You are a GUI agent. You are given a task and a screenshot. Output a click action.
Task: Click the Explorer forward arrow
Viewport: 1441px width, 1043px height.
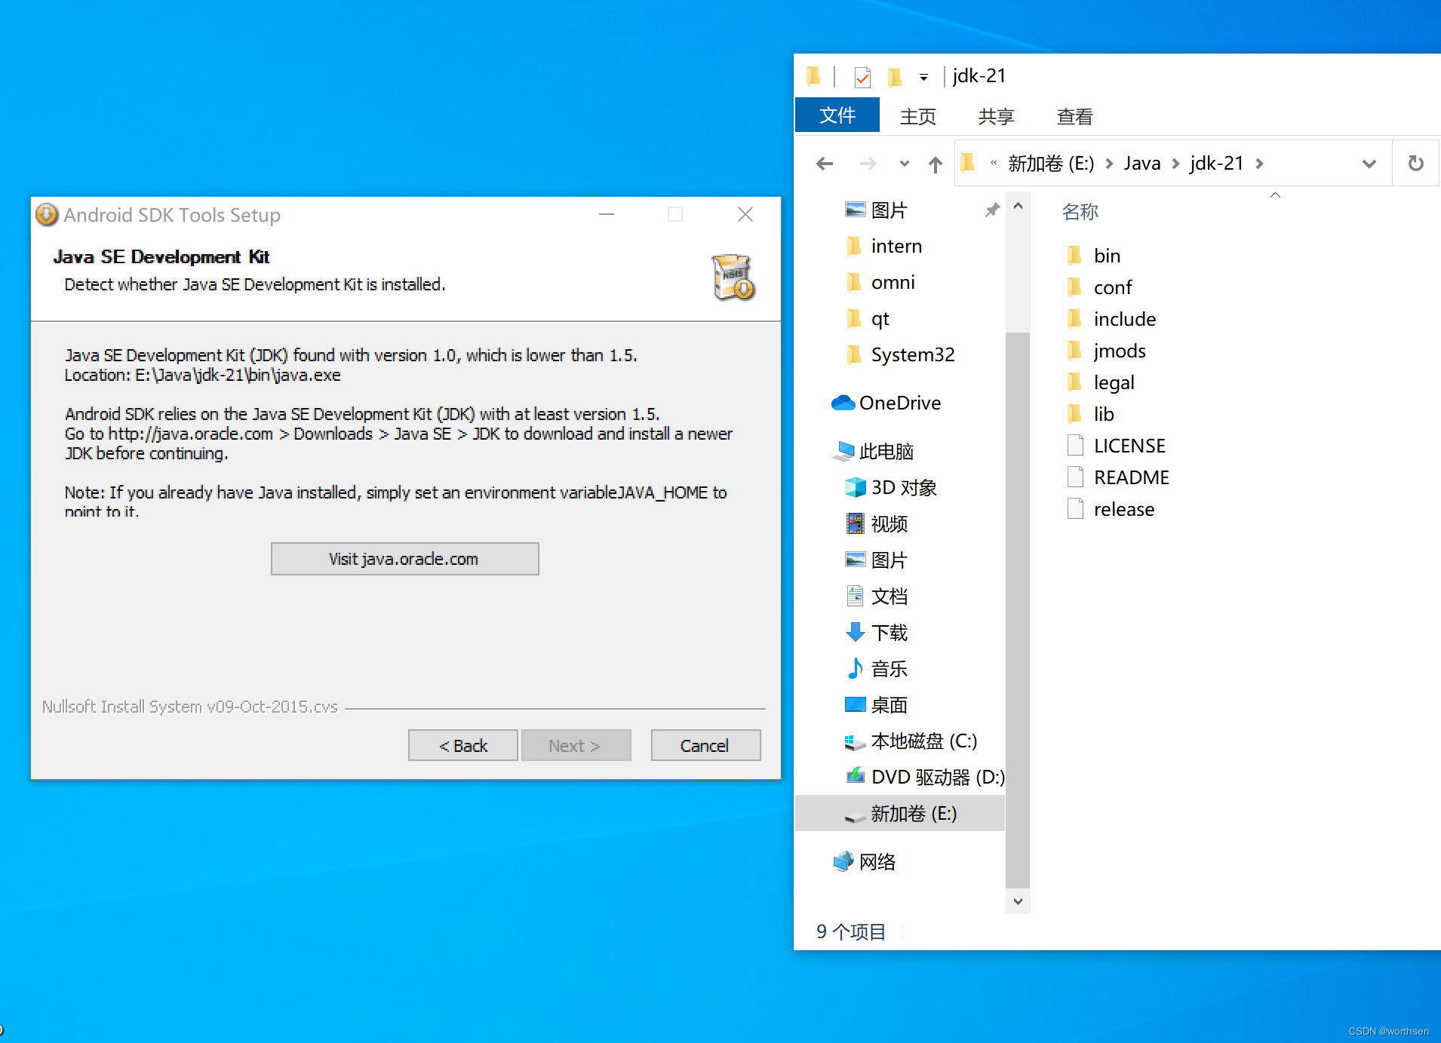tap(868, 164)
